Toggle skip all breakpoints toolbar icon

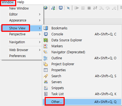68,8
